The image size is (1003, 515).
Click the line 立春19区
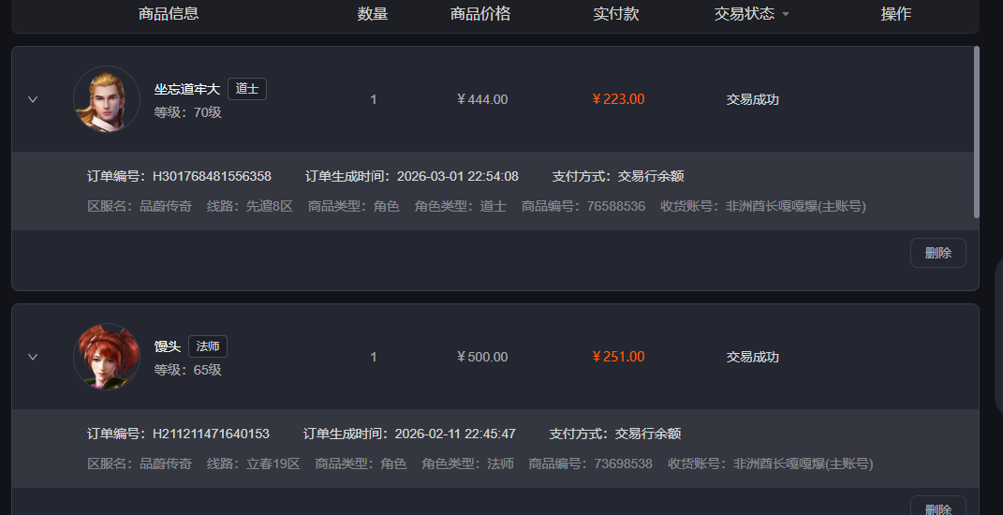[273, 463]
